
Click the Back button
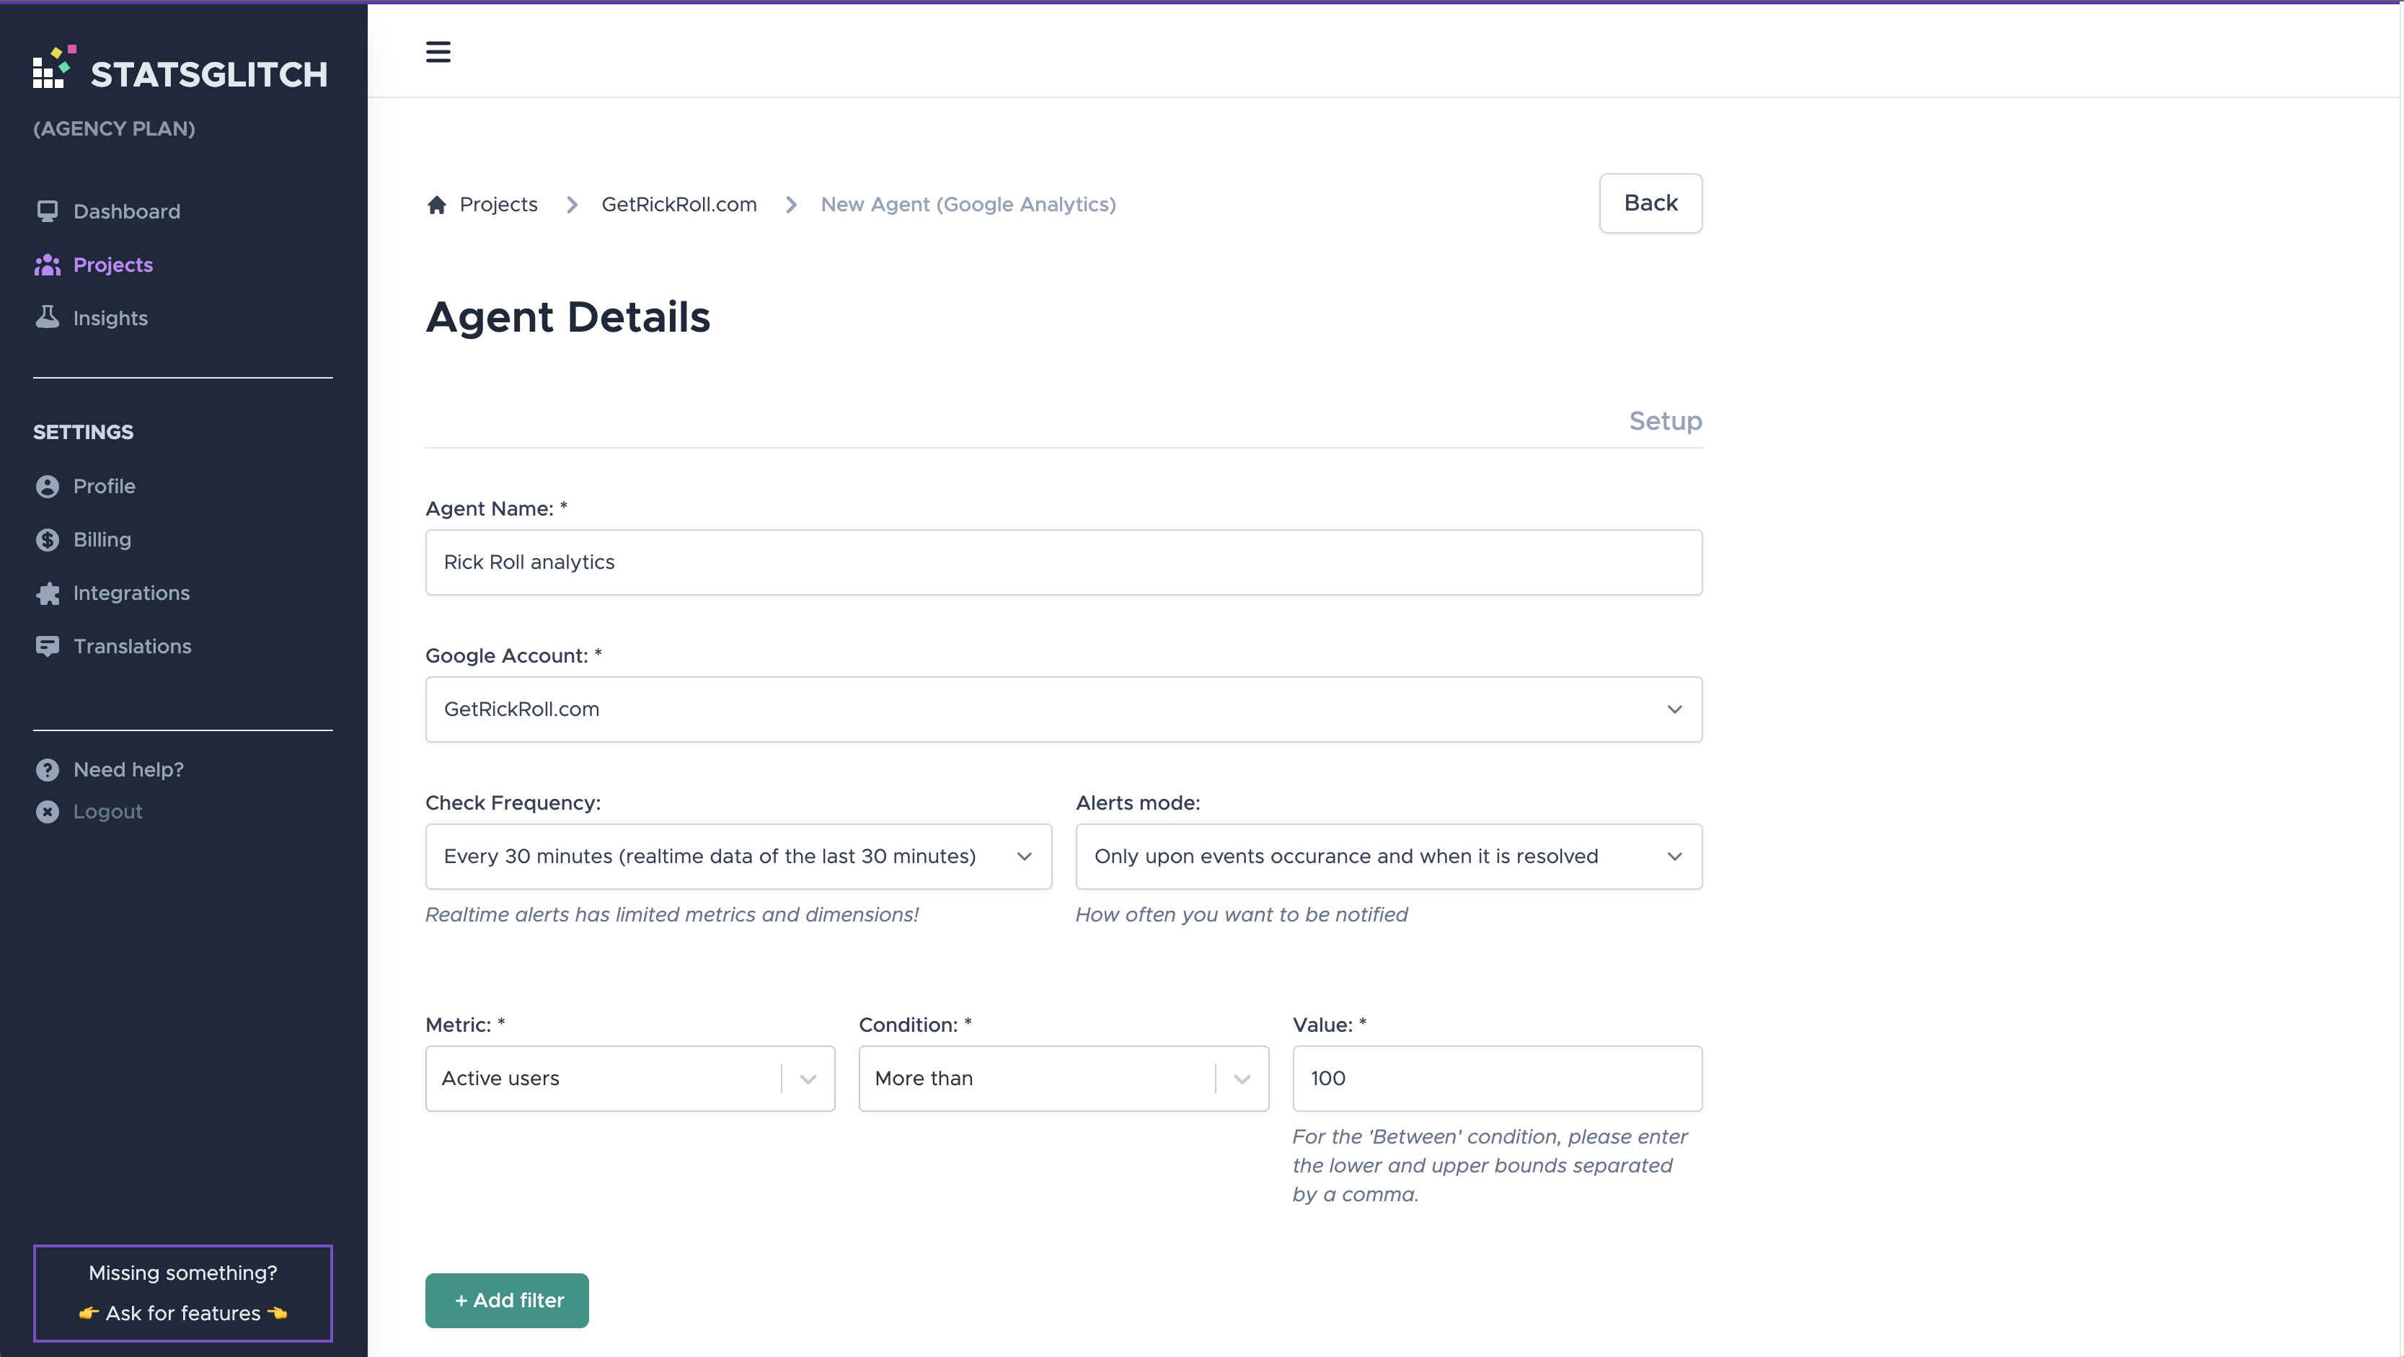1651,203
